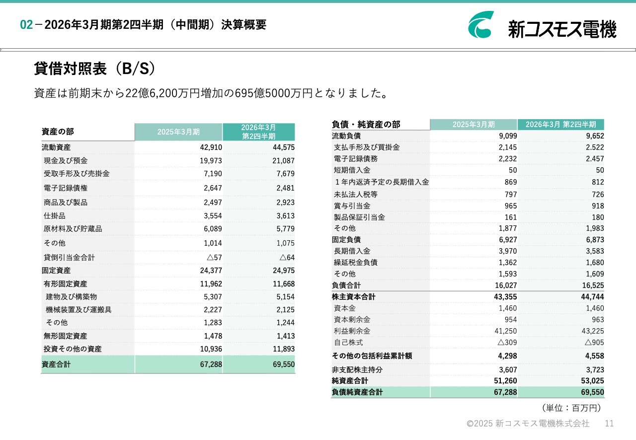
Task: Click the section number 02 in the title
Action: [x=26, y=25]
